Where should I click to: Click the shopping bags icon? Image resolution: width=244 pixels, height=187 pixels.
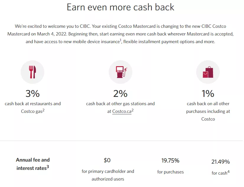[208, 72]
